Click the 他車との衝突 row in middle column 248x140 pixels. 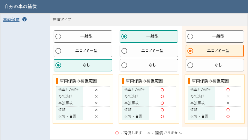coord(149,90)
